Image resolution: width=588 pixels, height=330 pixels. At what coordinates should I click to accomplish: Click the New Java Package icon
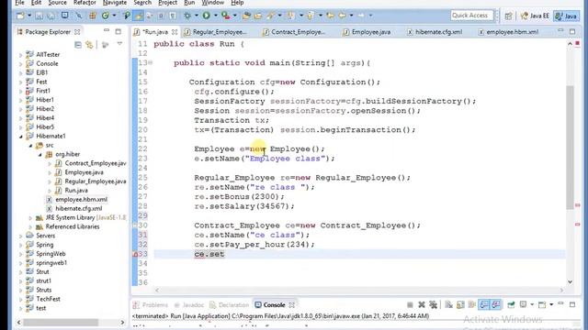tap(92, 16)
